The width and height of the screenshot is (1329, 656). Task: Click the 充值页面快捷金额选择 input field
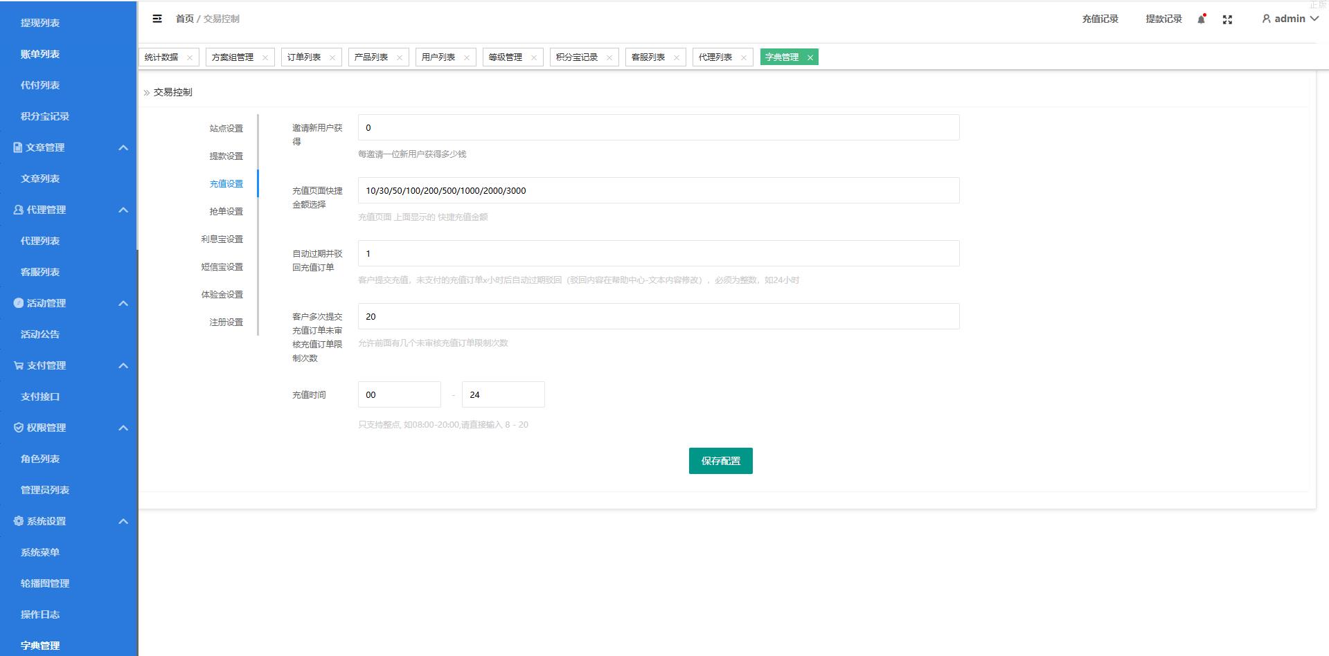658,190
